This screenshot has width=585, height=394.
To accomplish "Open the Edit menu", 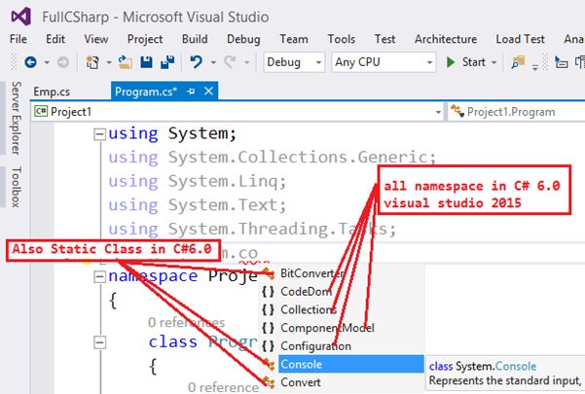I will [55, 39].
